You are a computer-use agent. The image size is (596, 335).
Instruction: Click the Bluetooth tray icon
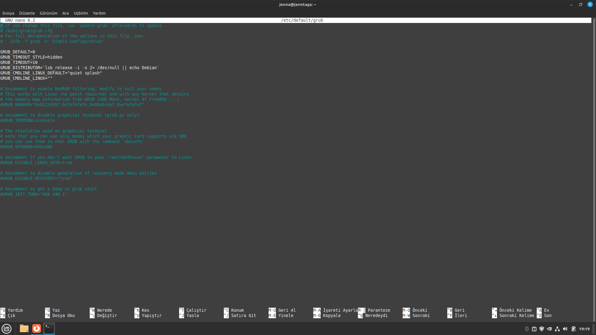point(527,329)
